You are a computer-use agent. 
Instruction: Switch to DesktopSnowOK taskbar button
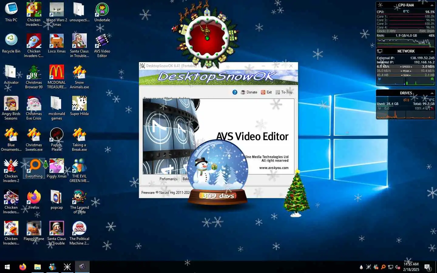coord(67,267)
